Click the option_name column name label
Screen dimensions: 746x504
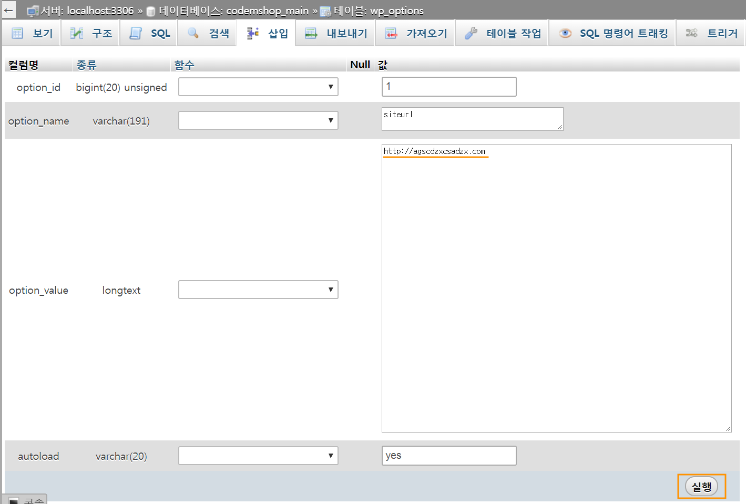[38, 121]
